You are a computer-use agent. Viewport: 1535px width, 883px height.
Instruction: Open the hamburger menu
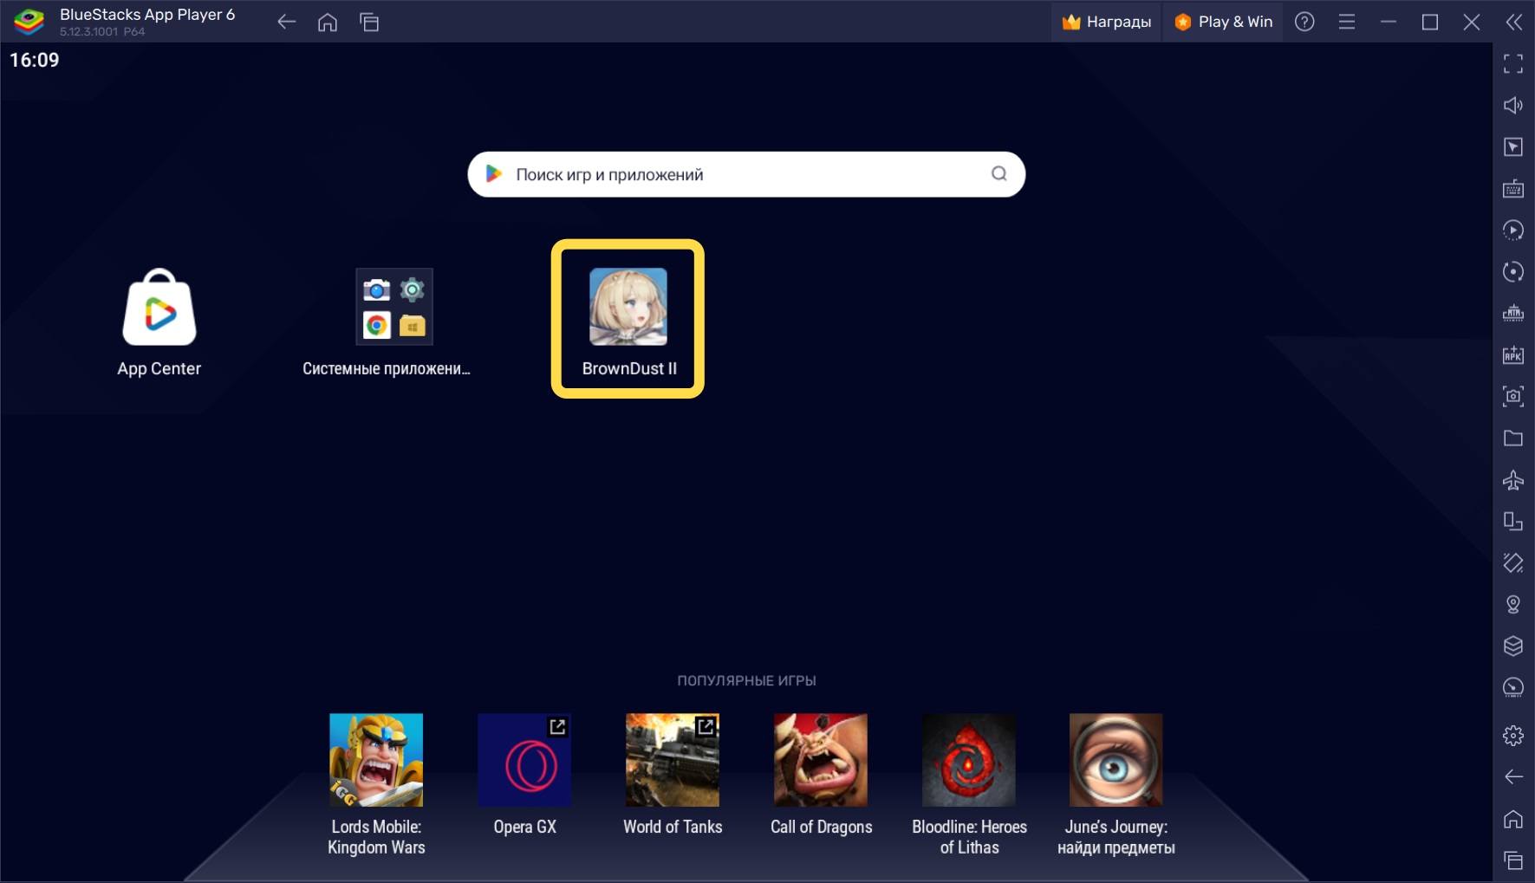(1346, 22)
